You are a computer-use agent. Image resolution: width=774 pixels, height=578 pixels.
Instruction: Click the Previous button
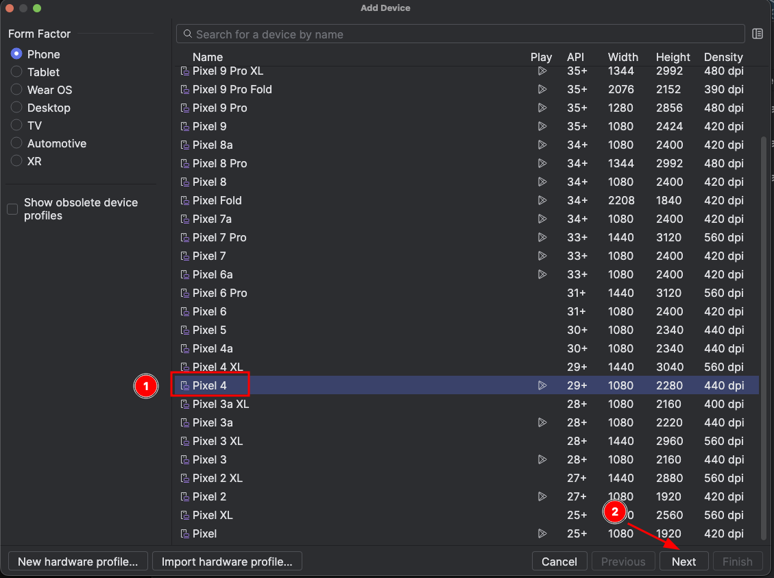point(623,562)
